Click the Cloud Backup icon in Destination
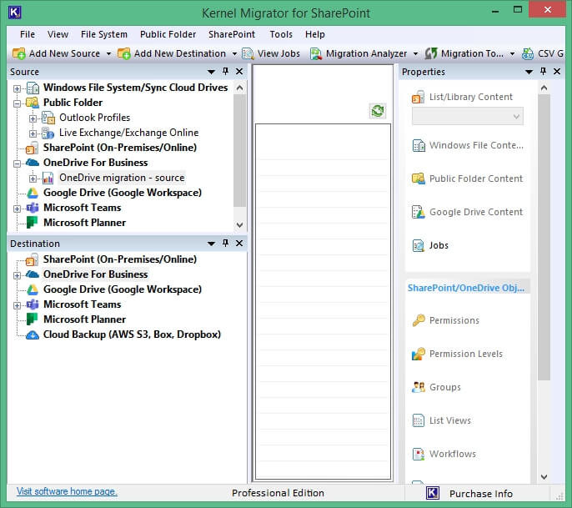572x508 pixels. tap(33, 334)
